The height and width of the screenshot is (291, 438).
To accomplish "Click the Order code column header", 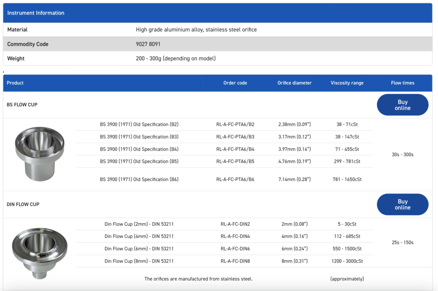I will point(235,83).
